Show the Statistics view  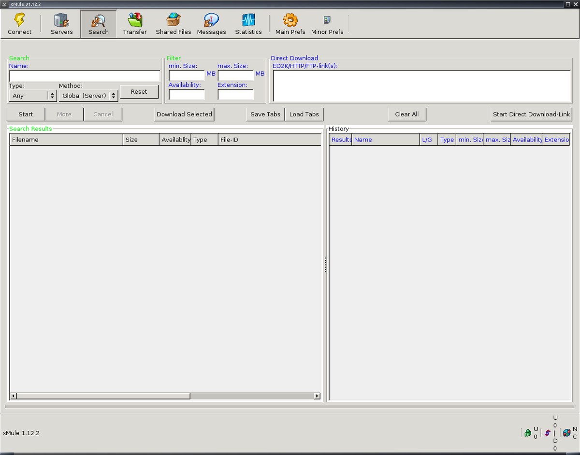(248, 24)
